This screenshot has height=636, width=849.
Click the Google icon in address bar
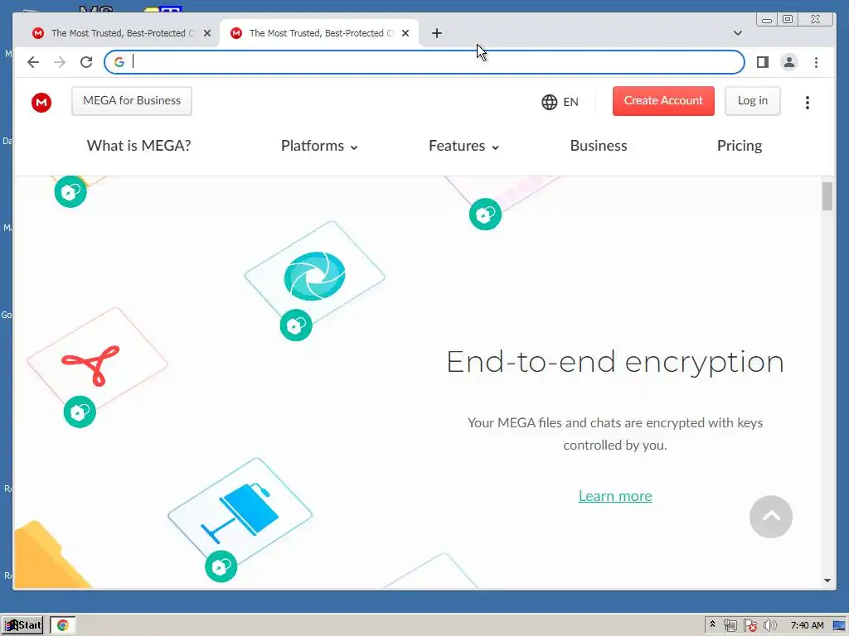119,62
